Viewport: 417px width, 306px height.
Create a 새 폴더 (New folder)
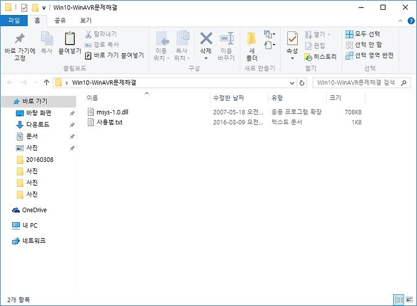252,46
